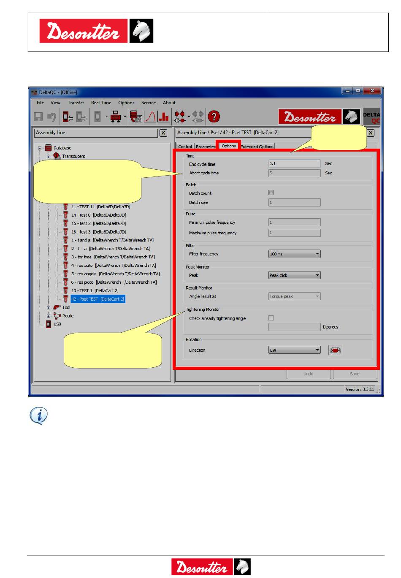
Task: Click the Abort cycle time field
Action: [x=295, y=173]
